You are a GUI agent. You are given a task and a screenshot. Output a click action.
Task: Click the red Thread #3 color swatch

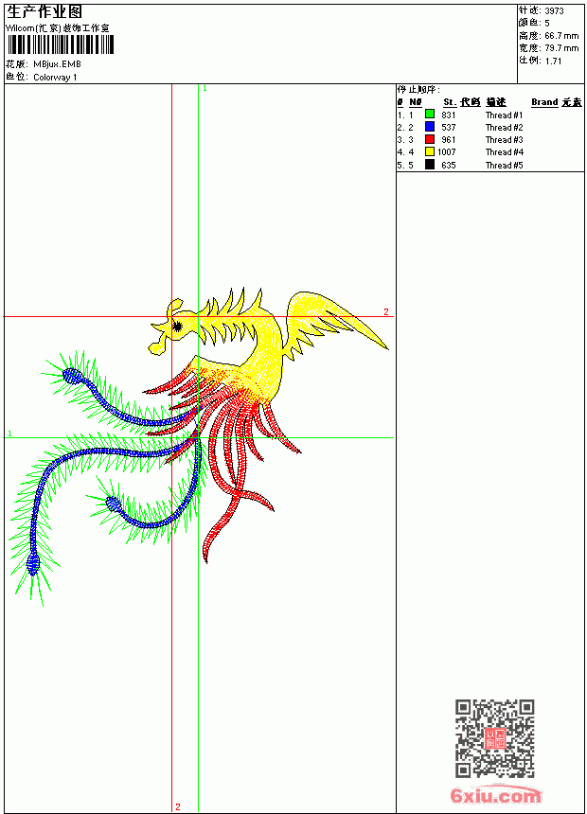pyautogui.click(x=430, y=139)
